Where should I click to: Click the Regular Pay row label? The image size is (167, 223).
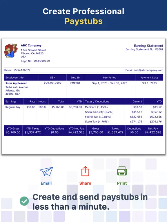coord(13,107)
